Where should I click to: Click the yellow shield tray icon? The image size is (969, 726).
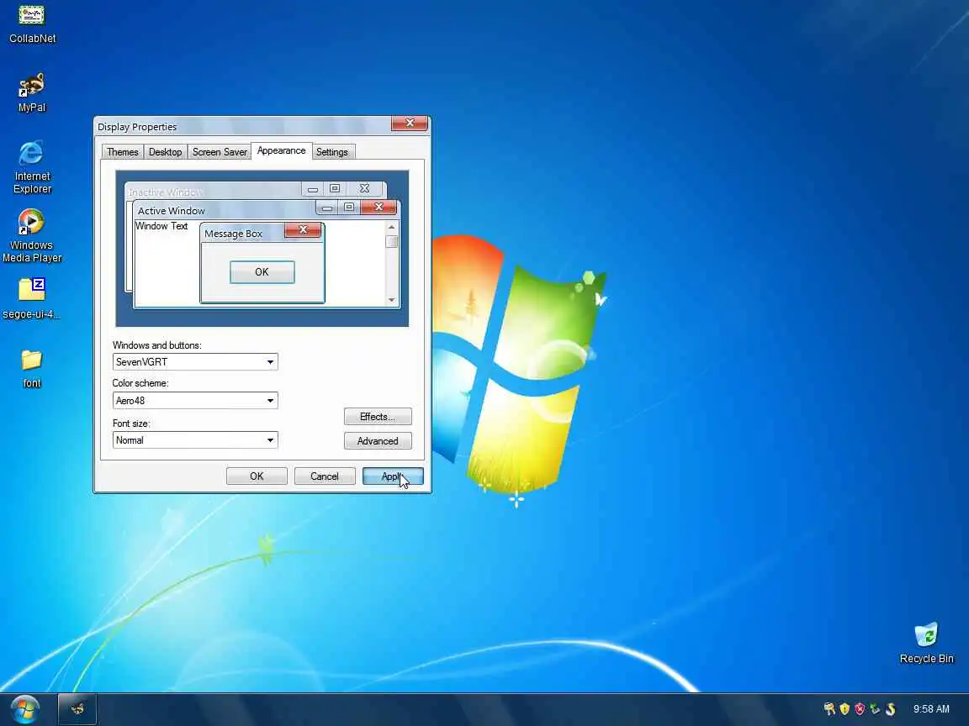pyautogui.click(x=845, y=708)
